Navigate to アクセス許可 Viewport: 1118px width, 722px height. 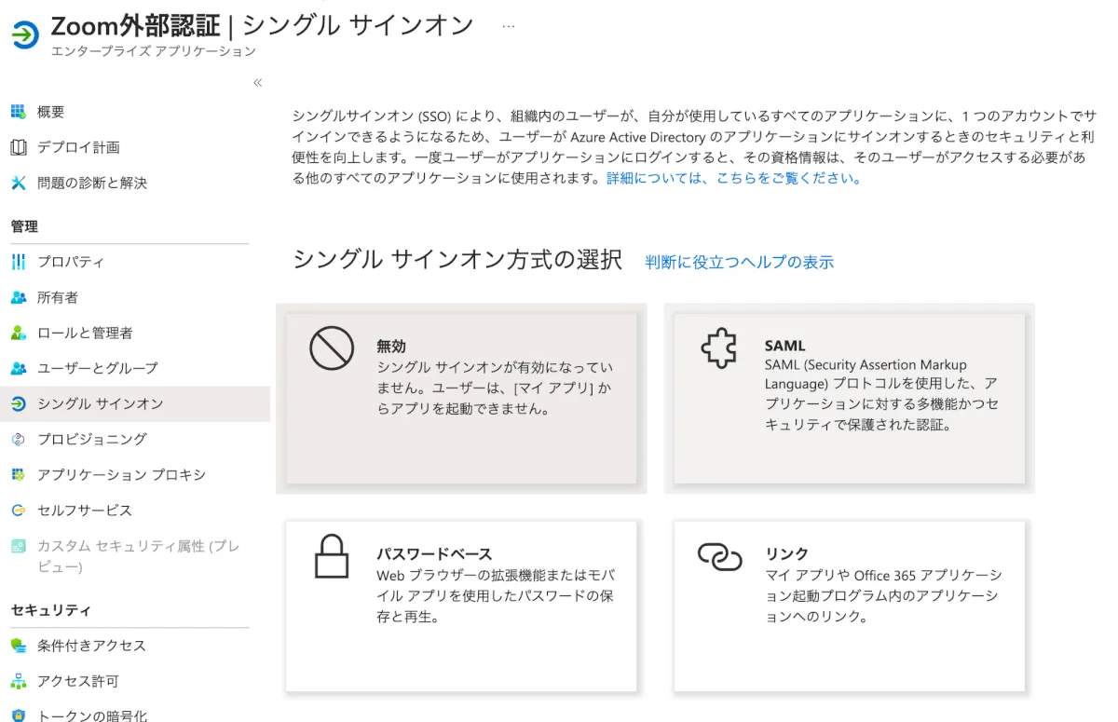(78, 681)
